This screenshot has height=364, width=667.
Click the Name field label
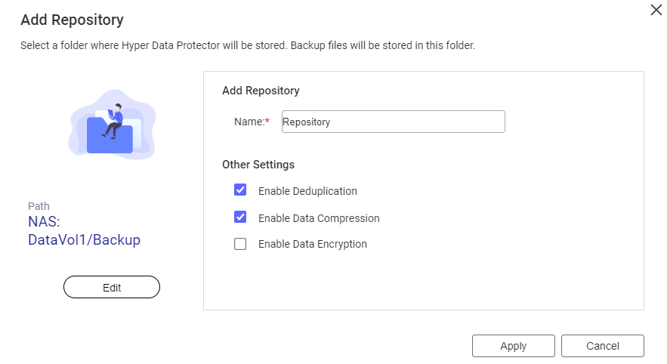[x=249, y=122]
